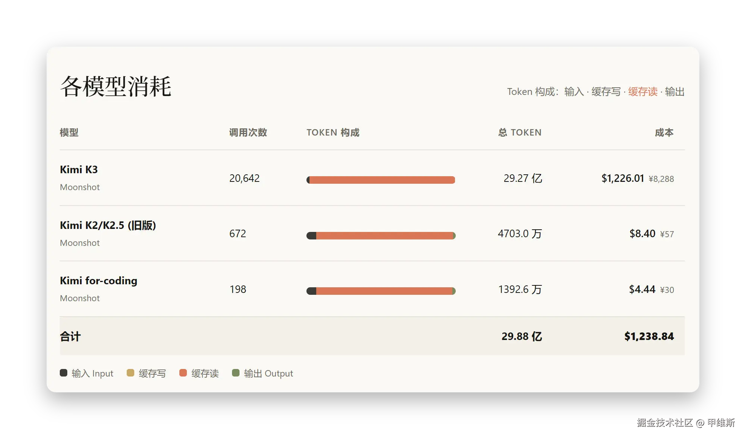Select 输入 in the 'Token 构成:' summary line

point(574,91)
